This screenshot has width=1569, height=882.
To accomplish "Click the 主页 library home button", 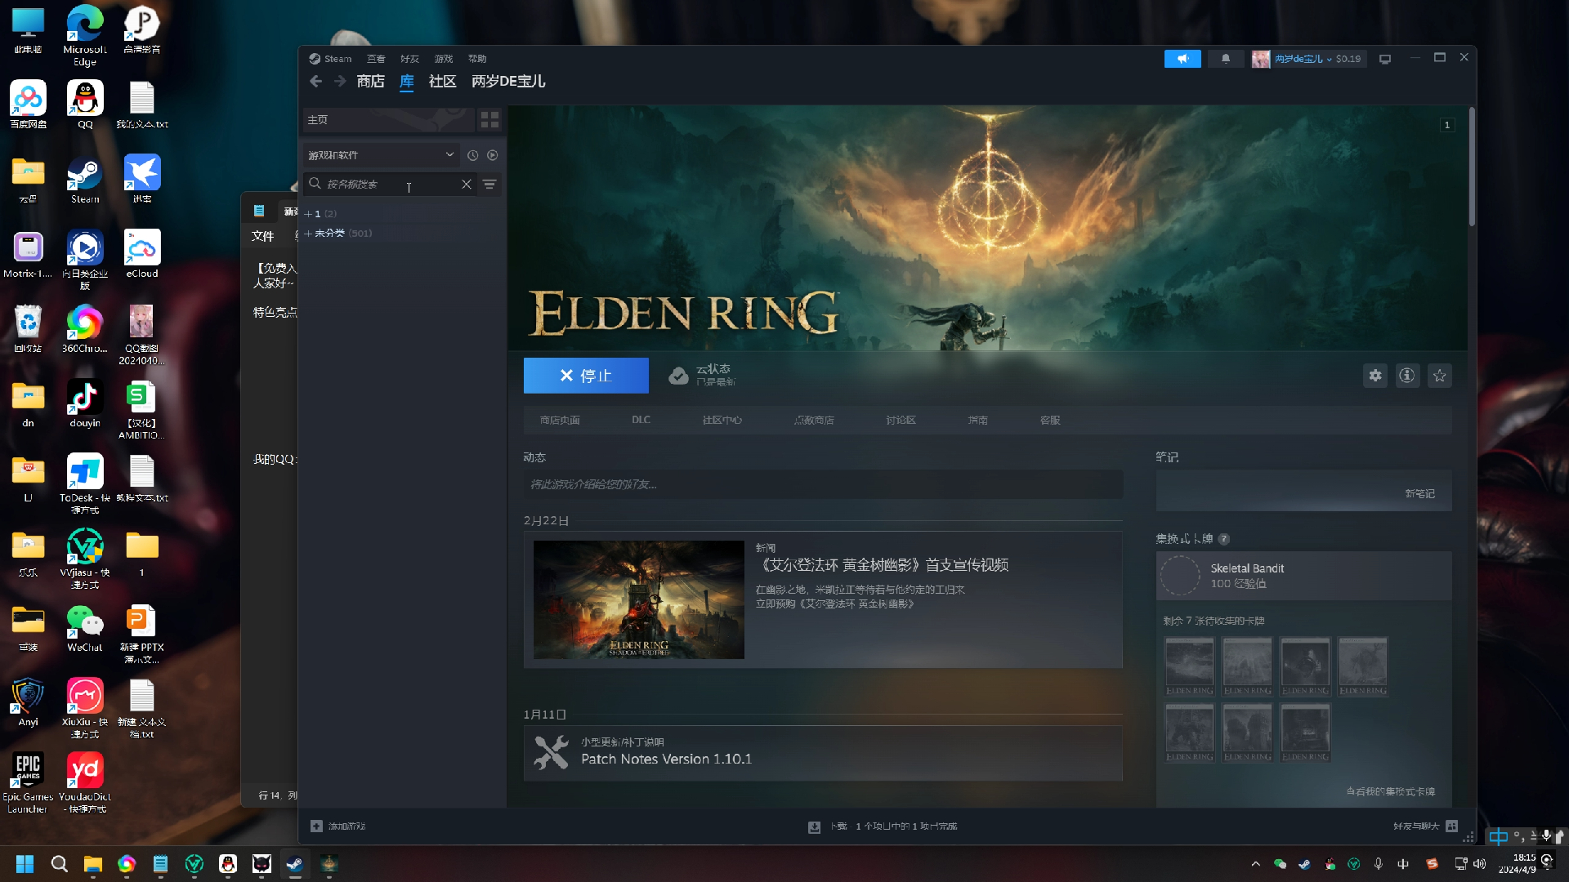I will [x=388, y=120].
